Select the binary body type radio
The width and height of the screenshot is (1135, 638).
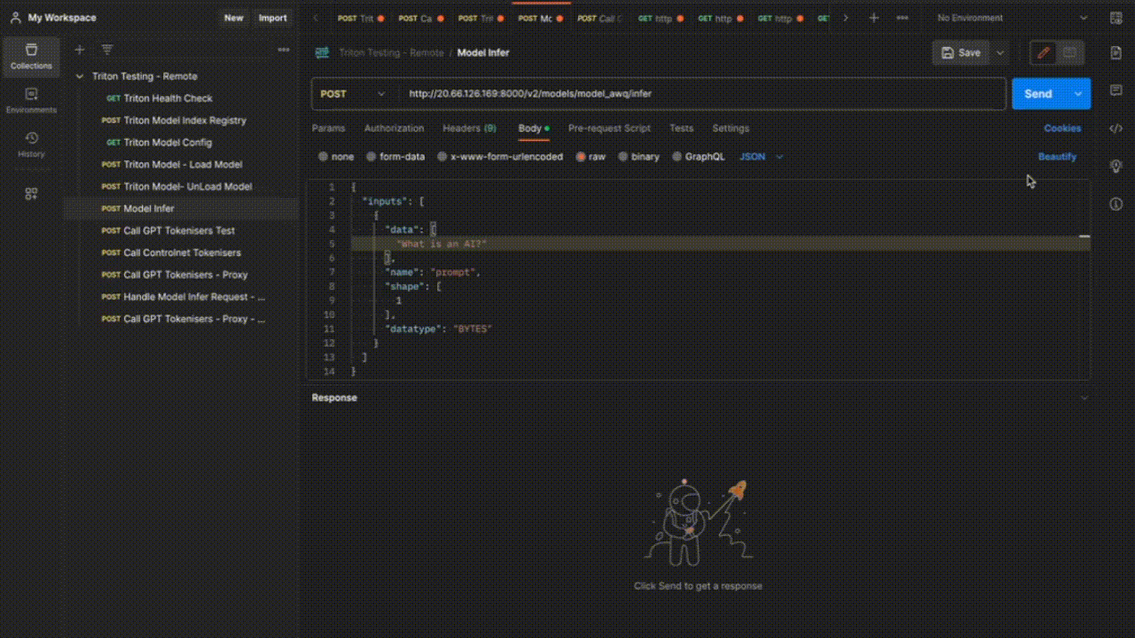point(623,157)
